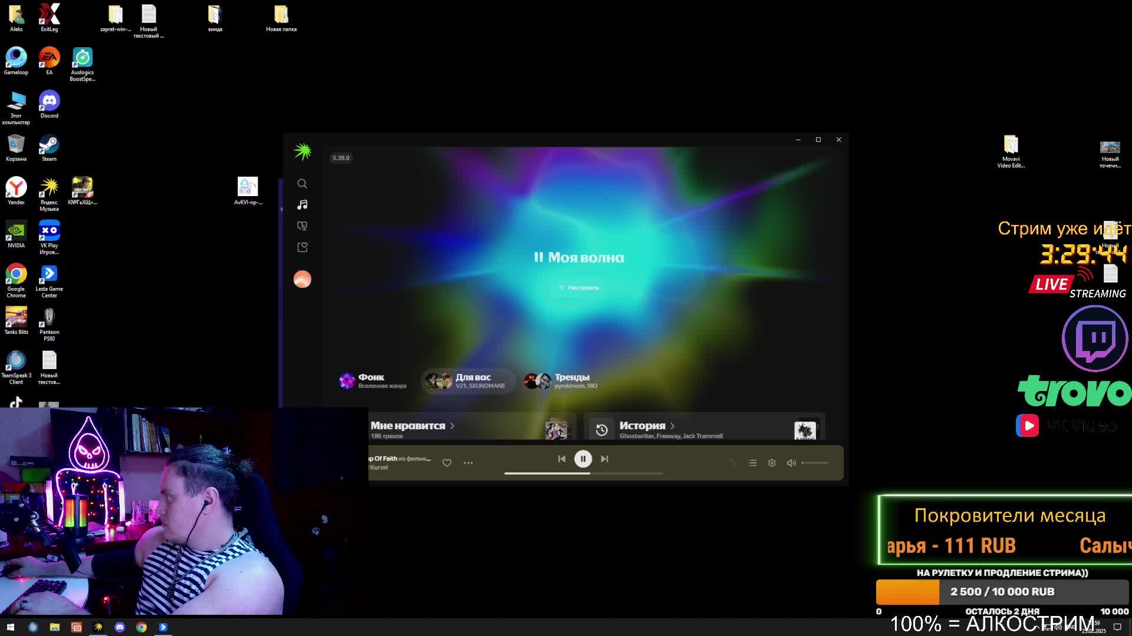Open player settings gear icon

[772, 463]
